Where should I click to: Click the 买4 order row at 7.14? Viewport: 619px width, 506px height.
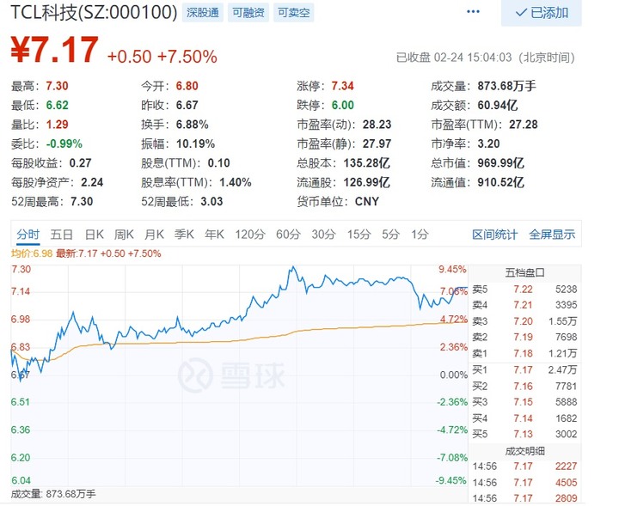[524, 418]
